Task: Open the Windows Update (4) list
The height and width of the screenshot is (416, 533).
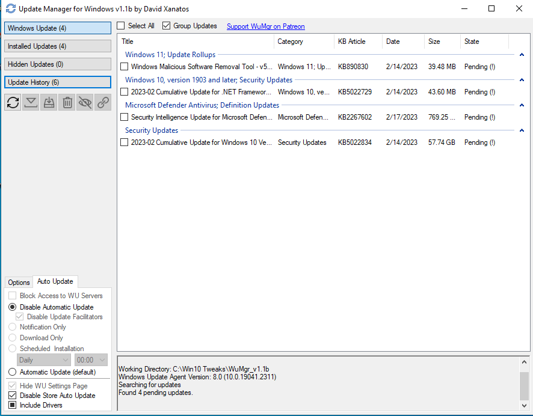Action: (58, 28)
